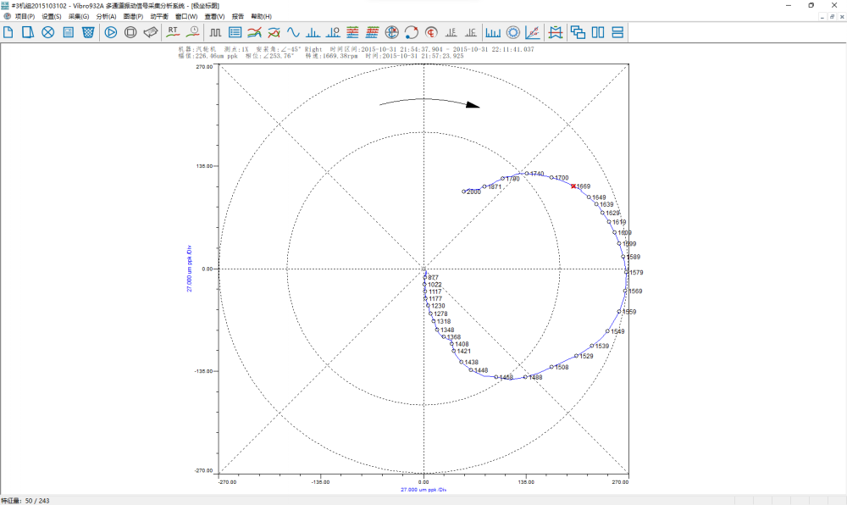847x505 pixels.
Task: Select the data point labeled 1230
Action: [x=428, y=306]
